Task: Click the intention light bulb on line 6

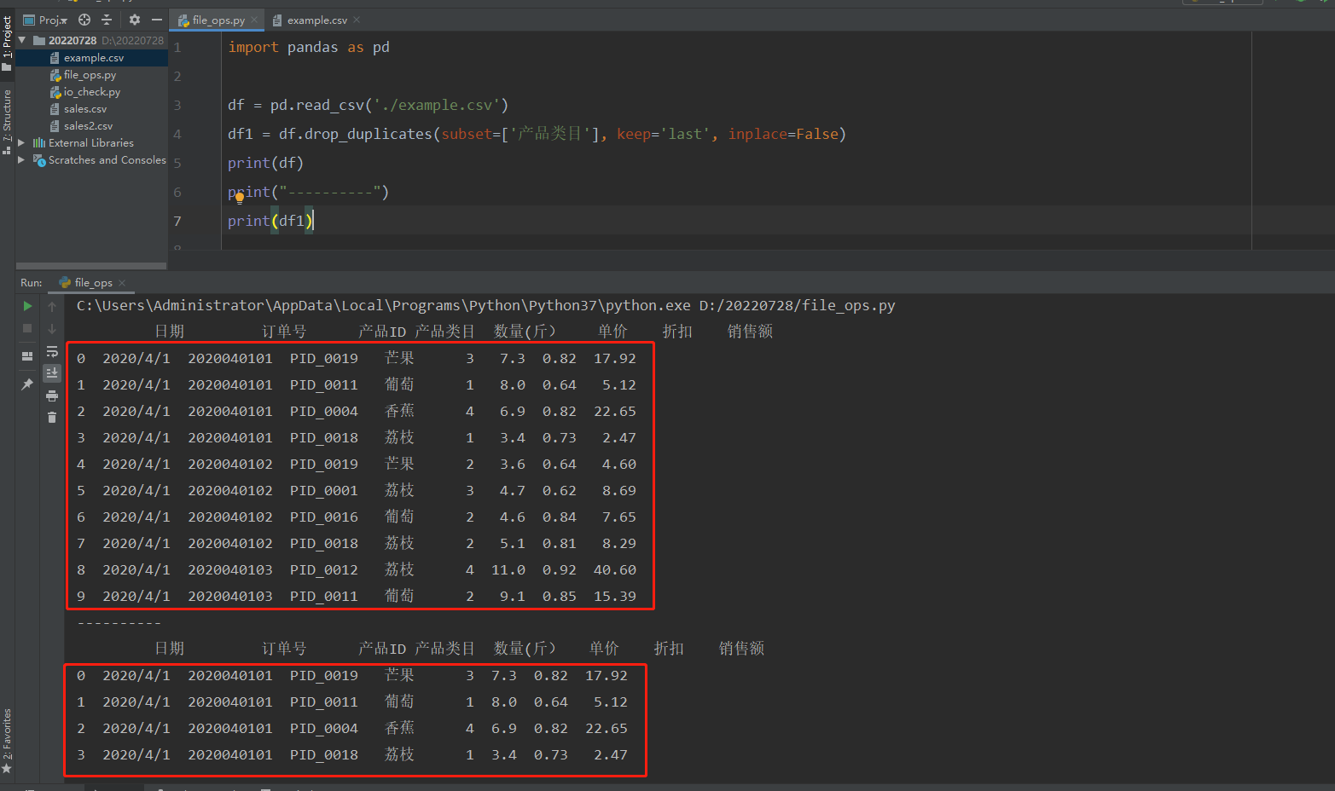Action: tap(240, 197)
